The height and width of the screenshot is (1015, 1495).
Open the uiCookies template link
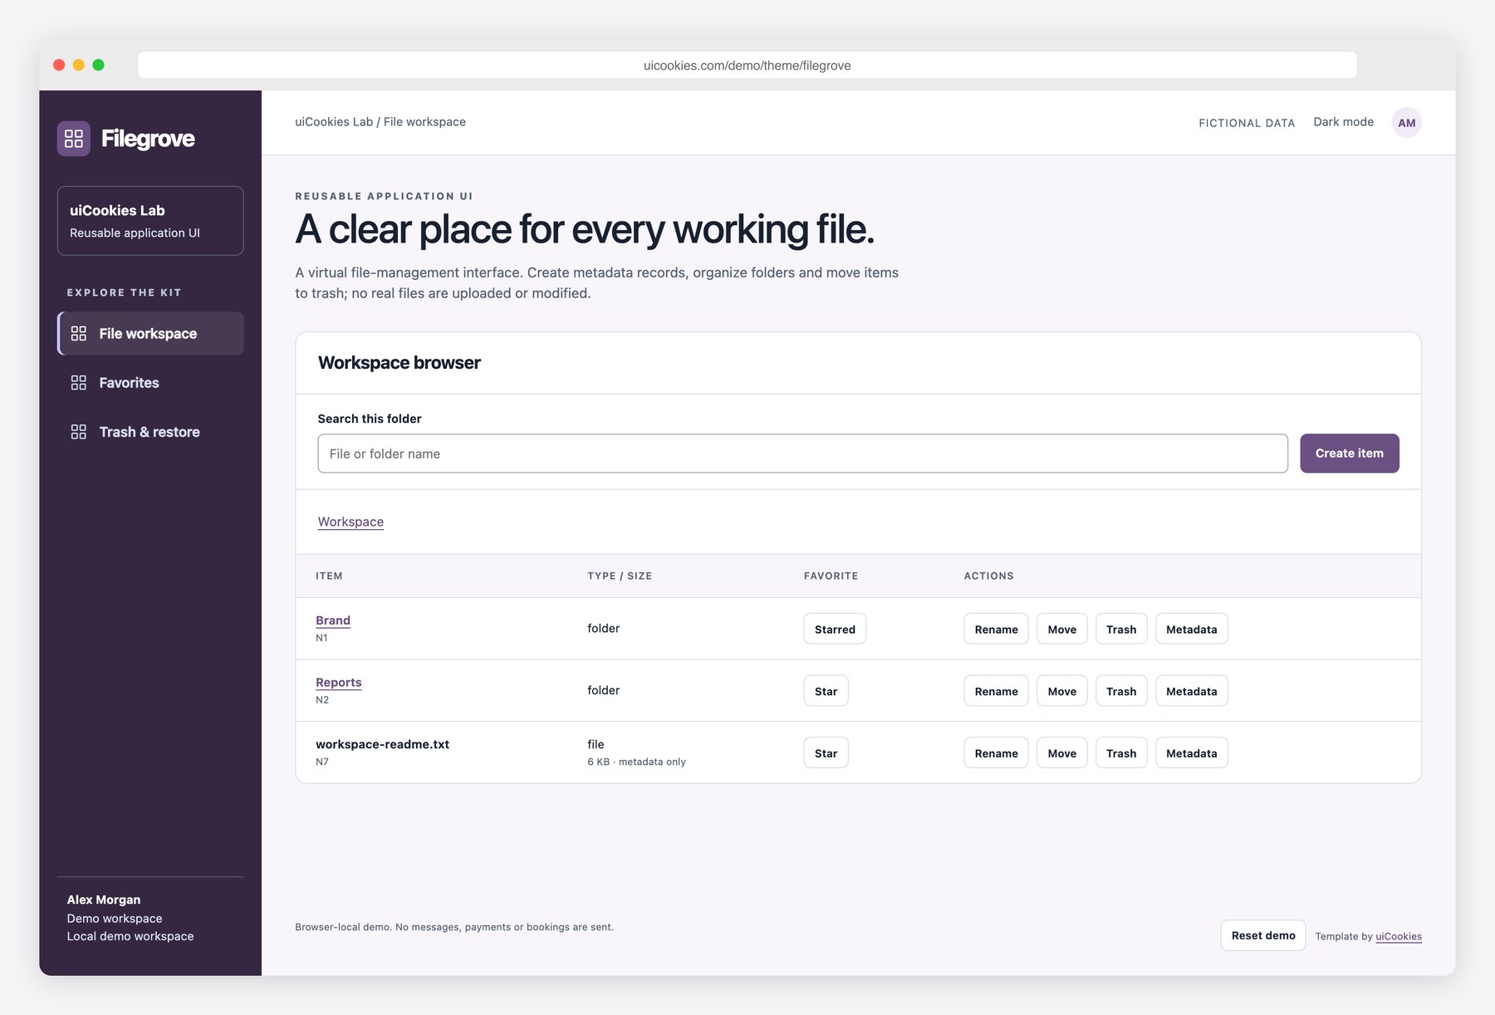click(x=1399, y=936)
